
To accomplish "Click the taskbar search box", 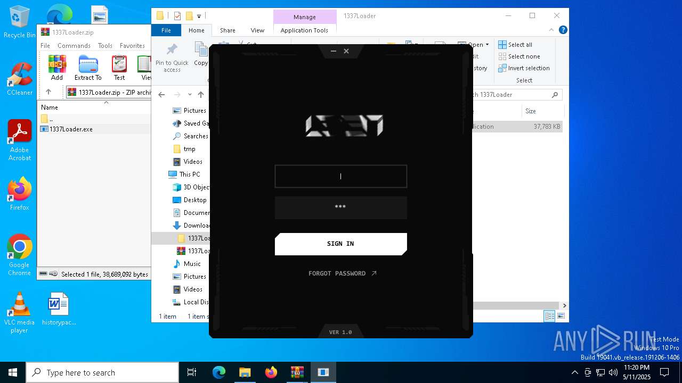I will (102, 372).
